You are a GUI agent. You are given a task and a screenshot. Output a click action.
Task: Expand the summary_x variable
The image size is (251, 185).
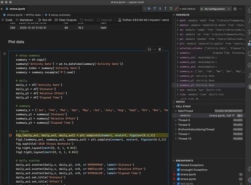coord(178,71)
